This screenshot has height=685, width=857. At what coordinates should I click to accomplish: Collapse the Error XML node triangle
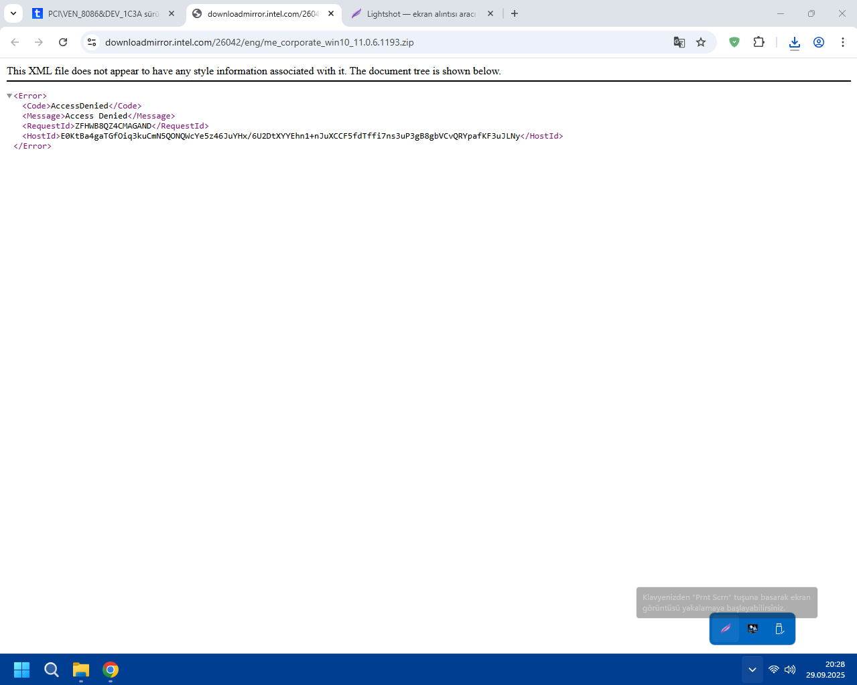9,96
